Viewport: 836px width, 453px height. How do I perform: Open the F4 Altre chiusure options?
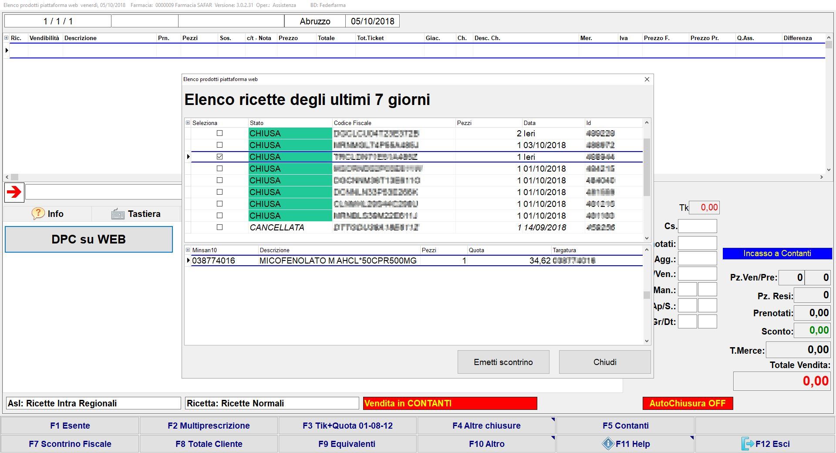[486, 426]
